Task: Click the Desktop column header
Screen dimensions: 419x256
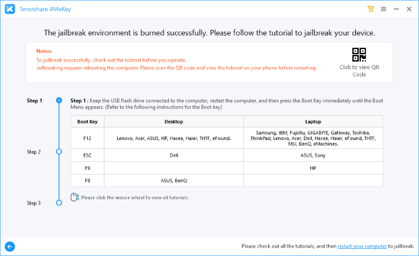Action: pyautogui.click(x=173, y=121)
